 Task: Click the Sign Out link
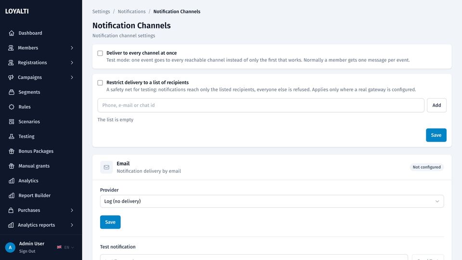pyautogui.click(x=27, y=251)
